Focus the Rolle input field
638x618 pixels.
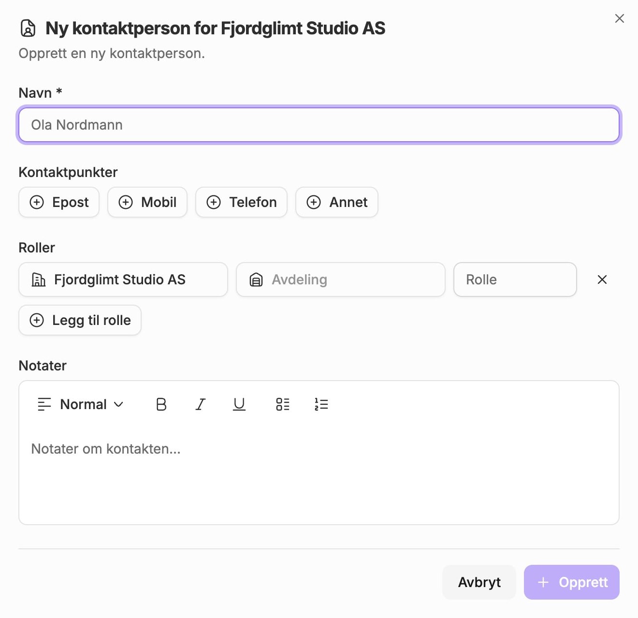click(515, 280)
